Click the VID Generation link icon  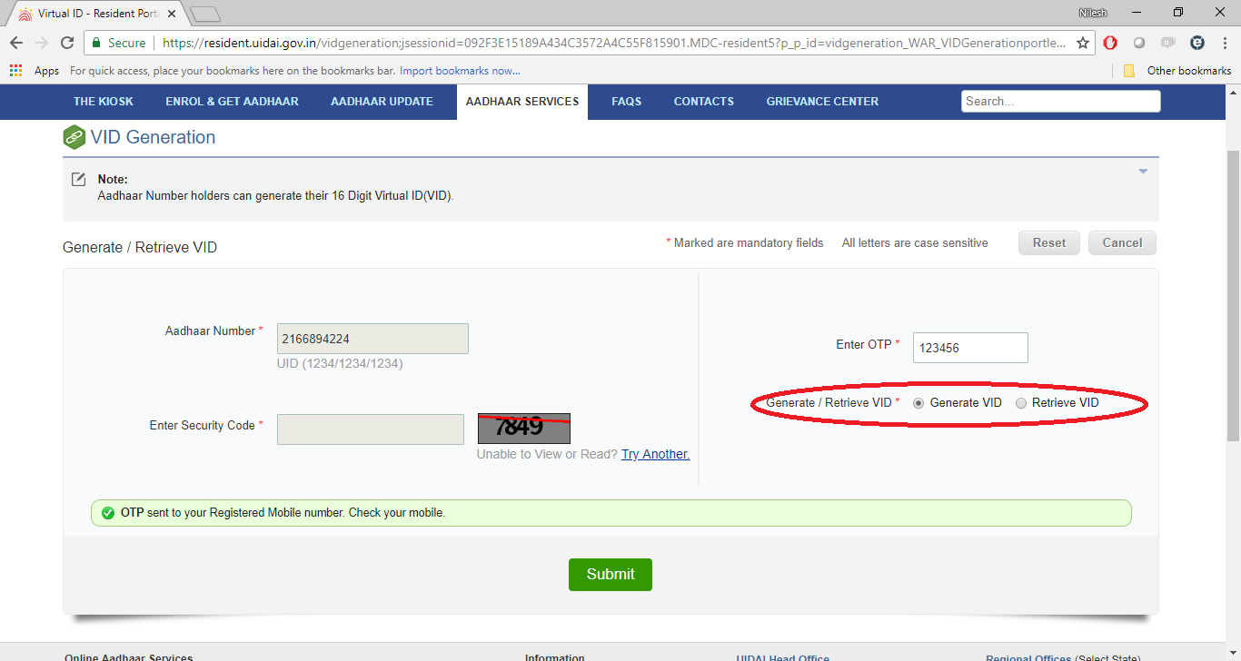(74, 138)
